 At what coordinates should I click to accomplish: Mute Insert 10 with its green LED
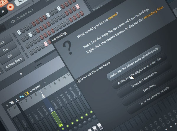pyautogui.click(x=86, y=115)
